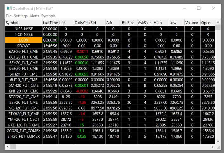224x153 pixels.
Task: Open the Settings menu
Action: (21, 16)
